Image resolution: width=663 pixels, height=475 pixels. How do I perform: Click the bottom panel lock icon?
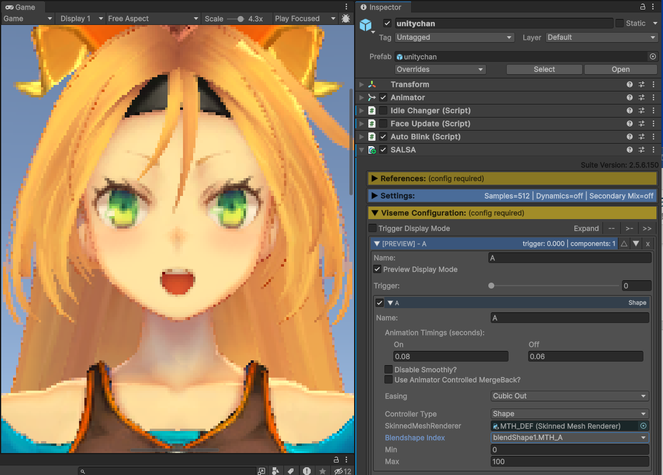pyautogui.click(x=336, y=460)
